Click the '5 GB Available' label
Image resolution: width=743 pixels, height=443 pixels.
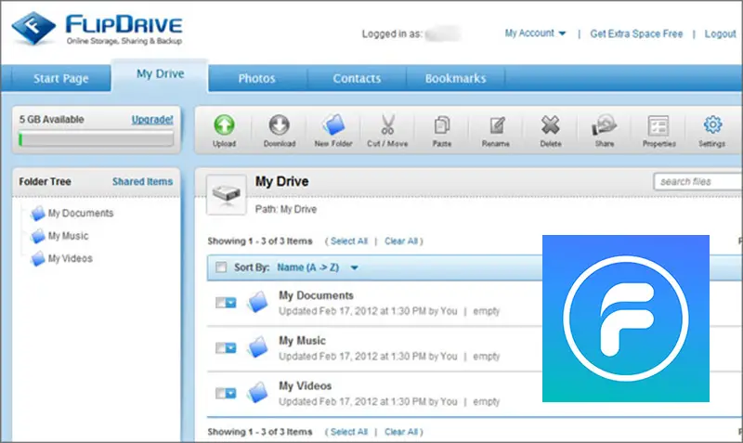click(x=52, y=120)
